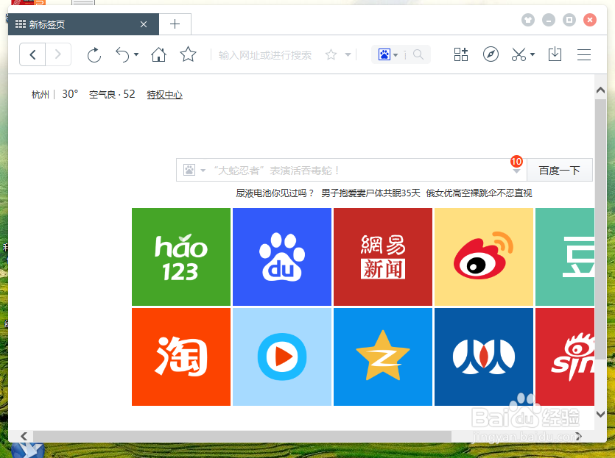Click the 空气良 · 52 air quality text
This screenshot has height=458, width=615.
tap(112, 94)
